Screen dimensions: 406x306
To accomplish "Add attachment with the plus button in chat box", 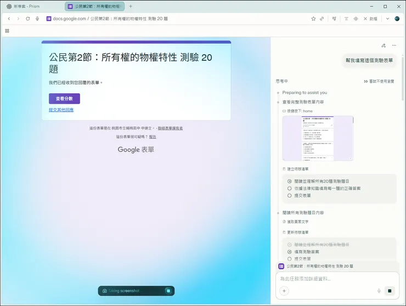I will pos(284,291).
